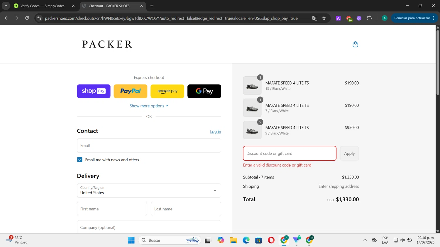Click the Subtotal · 7 items text
The height and width of the screenshot is (247, 440).
pos(258,177)
